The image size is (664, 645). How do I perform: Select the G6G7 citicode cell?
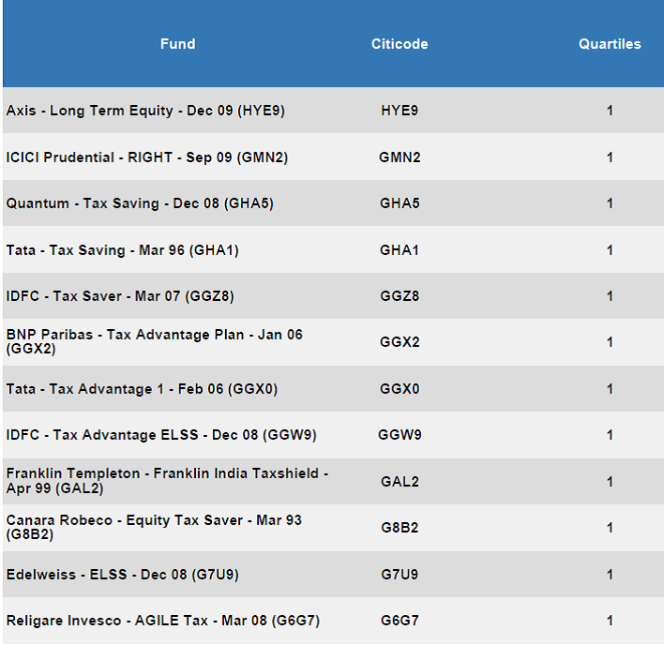[x=400, y=621]
